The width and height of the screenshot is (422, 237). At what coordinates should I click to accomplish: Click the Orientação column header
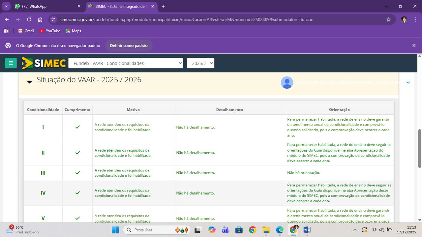point(339,109)
